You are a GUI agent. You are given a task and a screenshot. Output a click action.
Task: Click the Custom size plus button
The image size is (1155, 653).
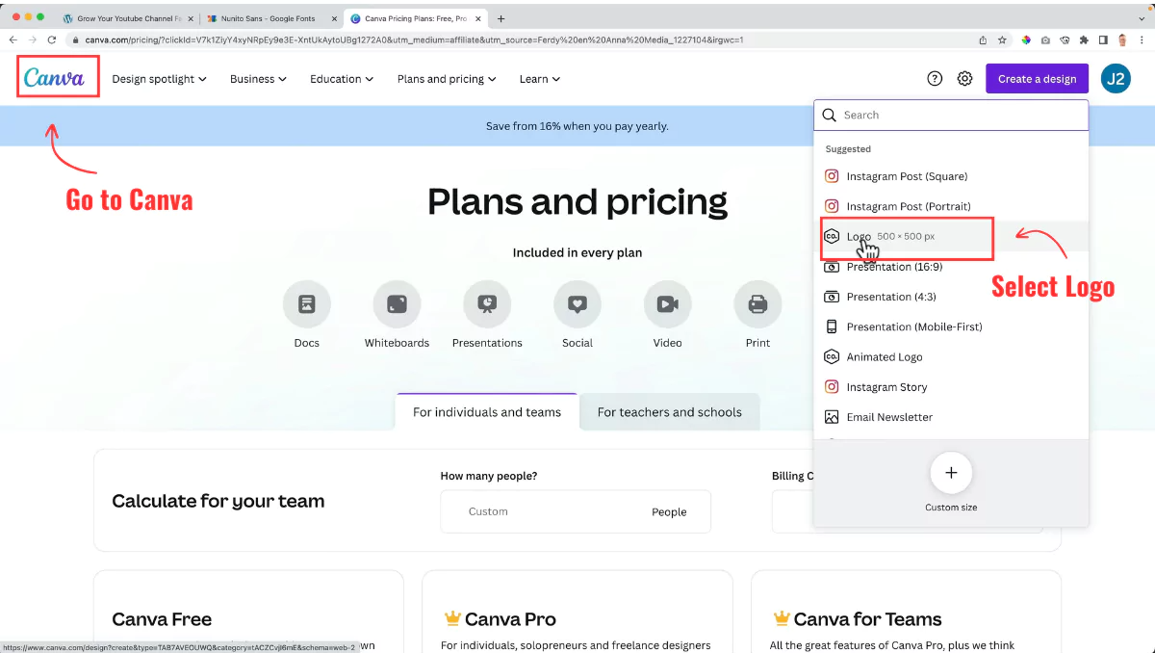951,473
